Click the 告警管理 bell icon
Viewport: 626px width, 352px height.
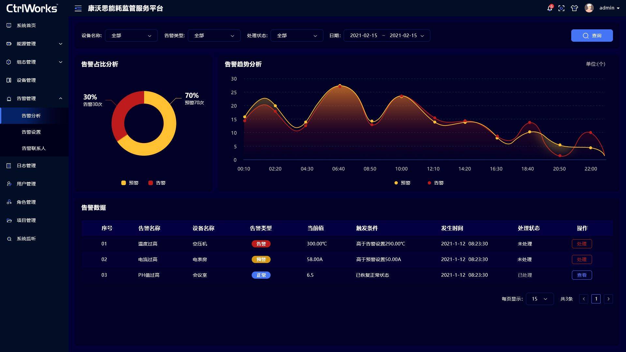point(9,98)
